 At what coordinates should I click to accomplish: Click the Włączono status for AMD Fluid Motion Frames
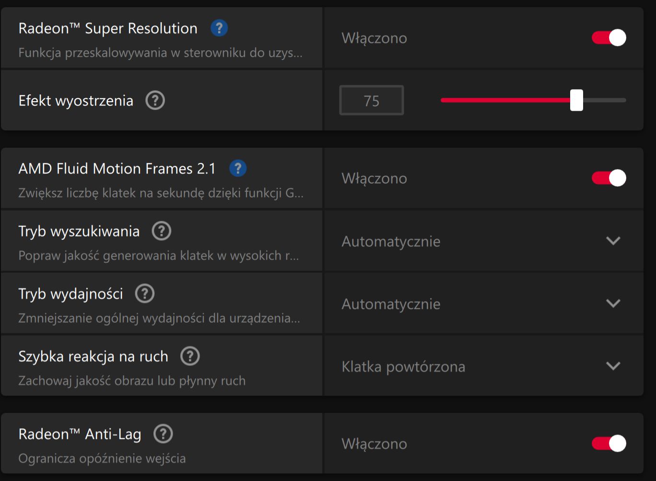click(x=375, y=178)
